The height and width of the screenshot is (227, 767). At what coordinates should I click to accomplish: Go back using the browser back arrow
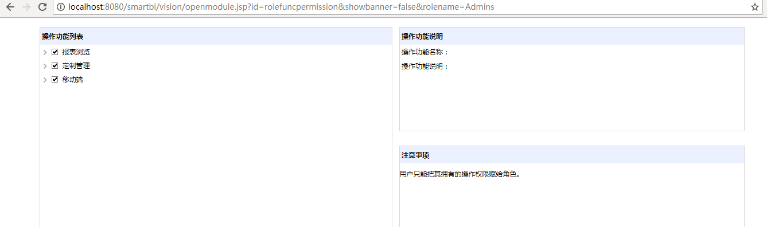click(x=10, y=7)
